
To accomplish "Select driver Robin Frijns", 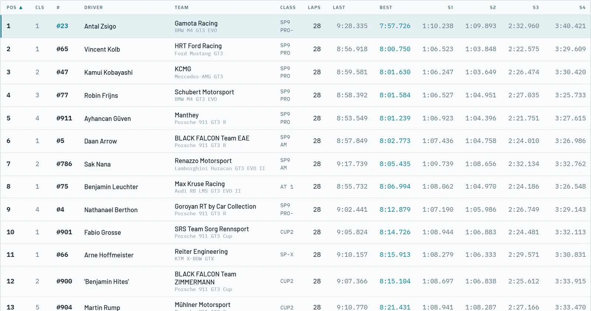I will [101, 96].
